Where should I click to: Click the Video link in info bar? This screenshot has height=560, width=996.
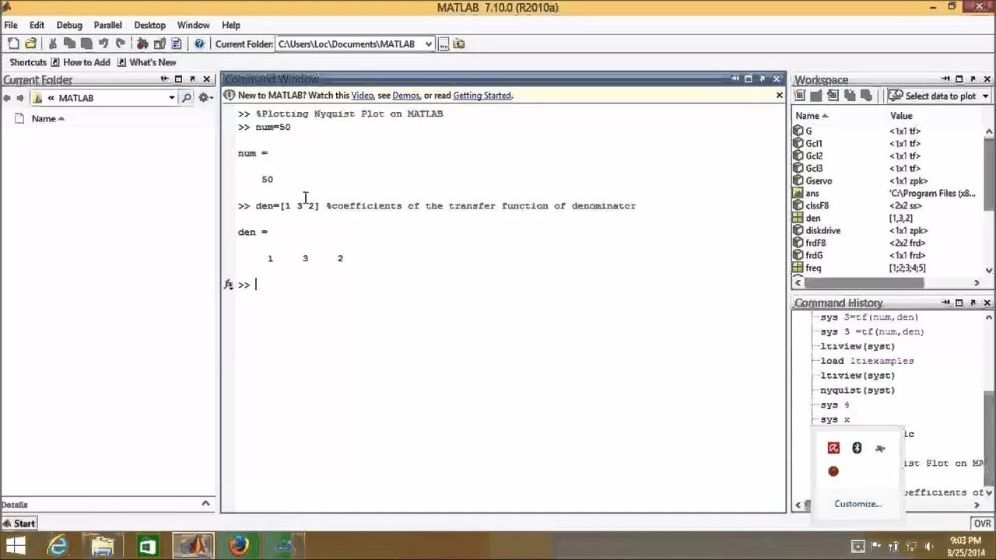pyautogui.click(x=363, y=96)
